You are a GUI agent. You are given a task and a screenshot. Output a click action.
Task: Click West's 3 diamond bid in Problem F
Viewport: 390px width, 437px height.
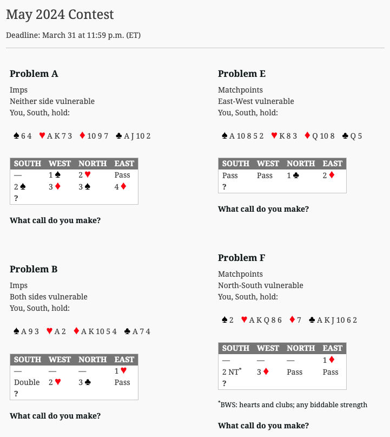click(x=263, y=372)
